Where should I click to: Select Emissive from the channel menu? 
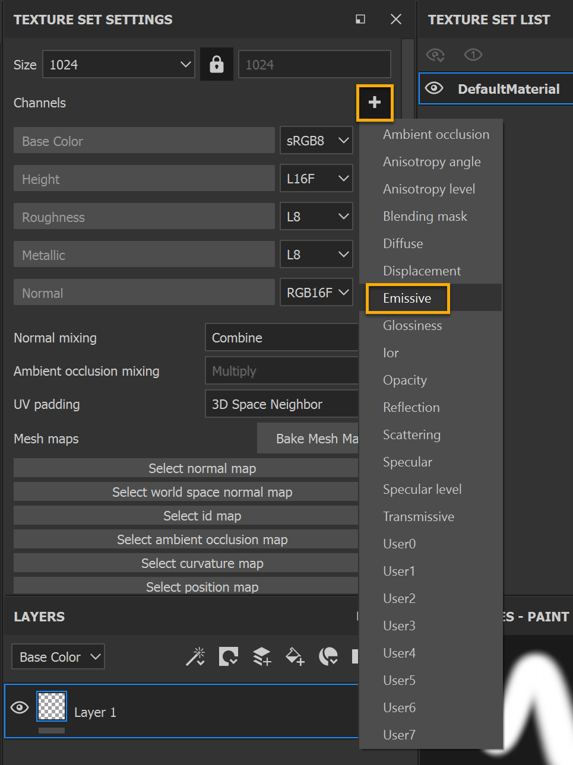click(x=407, y=299)
